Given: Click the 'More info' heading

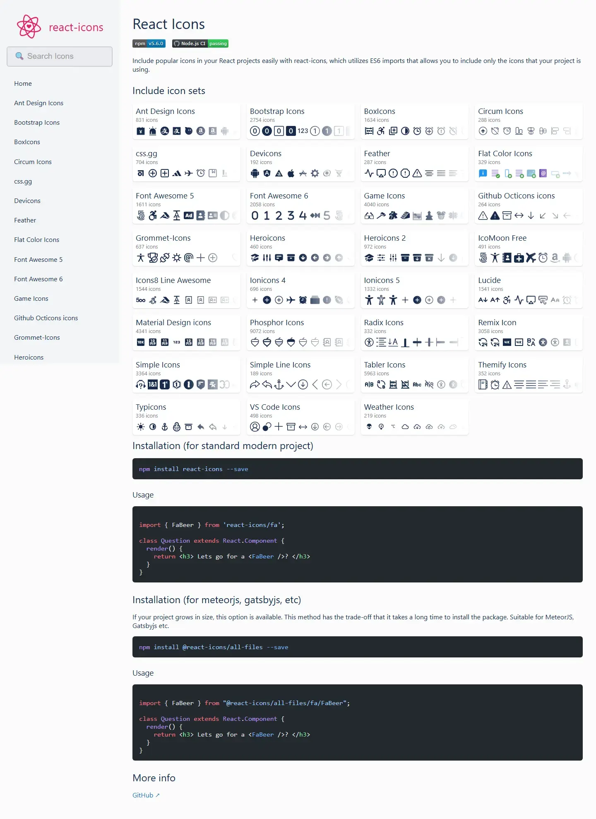Looking at the screenshot, I should click(x=154, y=778).
